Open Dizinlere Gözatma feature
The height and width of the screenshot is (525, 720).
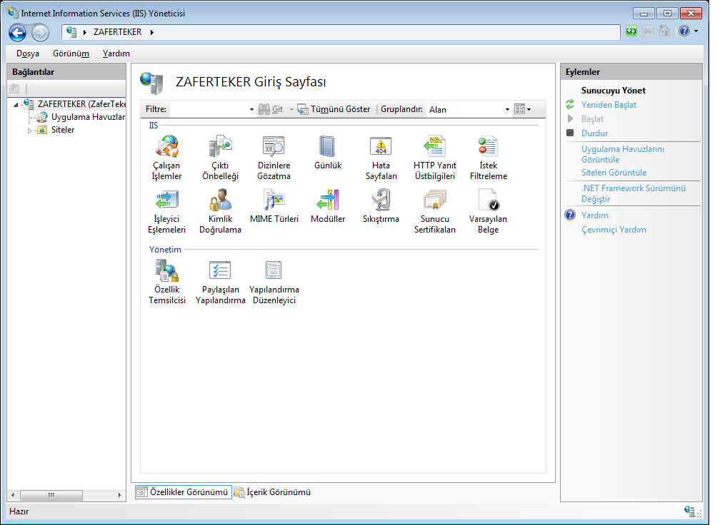(x=274, y=158)
